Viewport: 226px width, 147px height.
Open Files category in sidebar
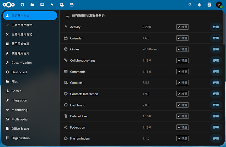(x=30, y=81)
